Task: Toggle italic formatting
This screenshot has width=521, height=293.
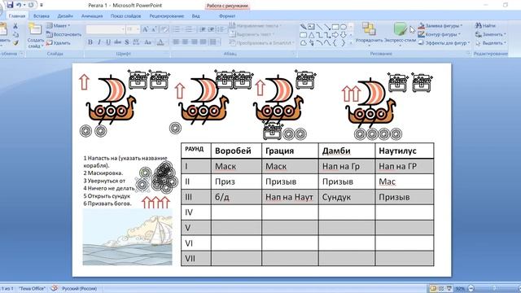Action: pos(99,42)
